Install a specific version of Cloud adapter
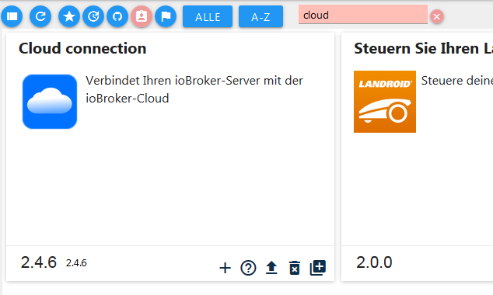Screen dimensions: 493x295 318,268
